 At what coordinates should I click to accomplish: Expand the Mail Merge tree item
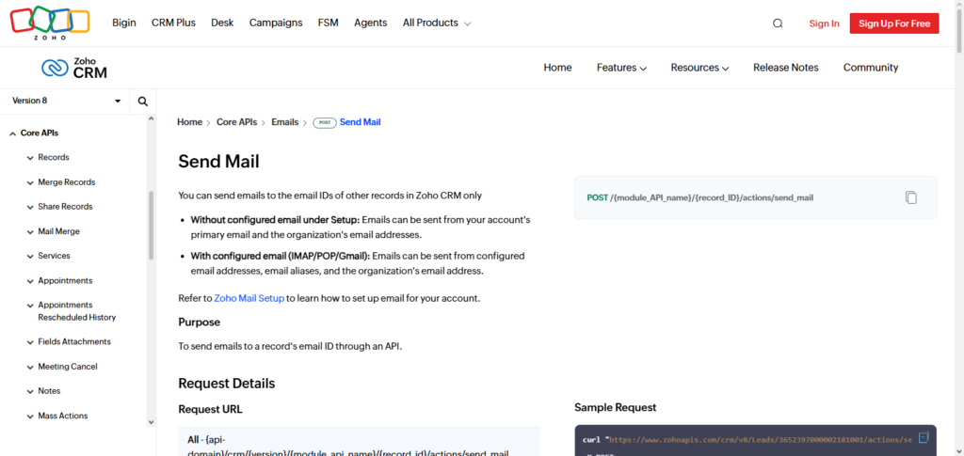tap(30, 232)
